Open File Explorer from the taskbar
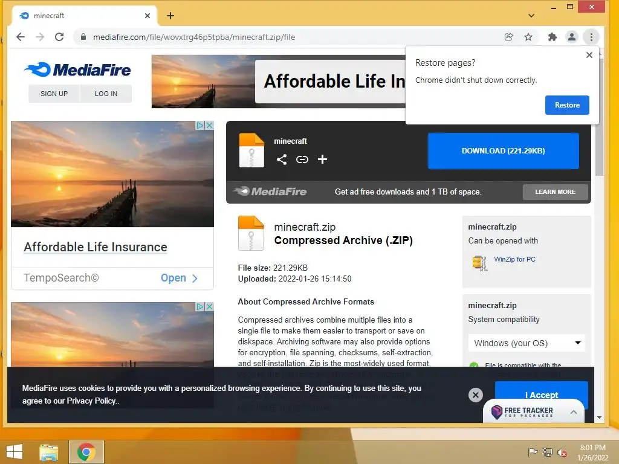 [48, 452]
